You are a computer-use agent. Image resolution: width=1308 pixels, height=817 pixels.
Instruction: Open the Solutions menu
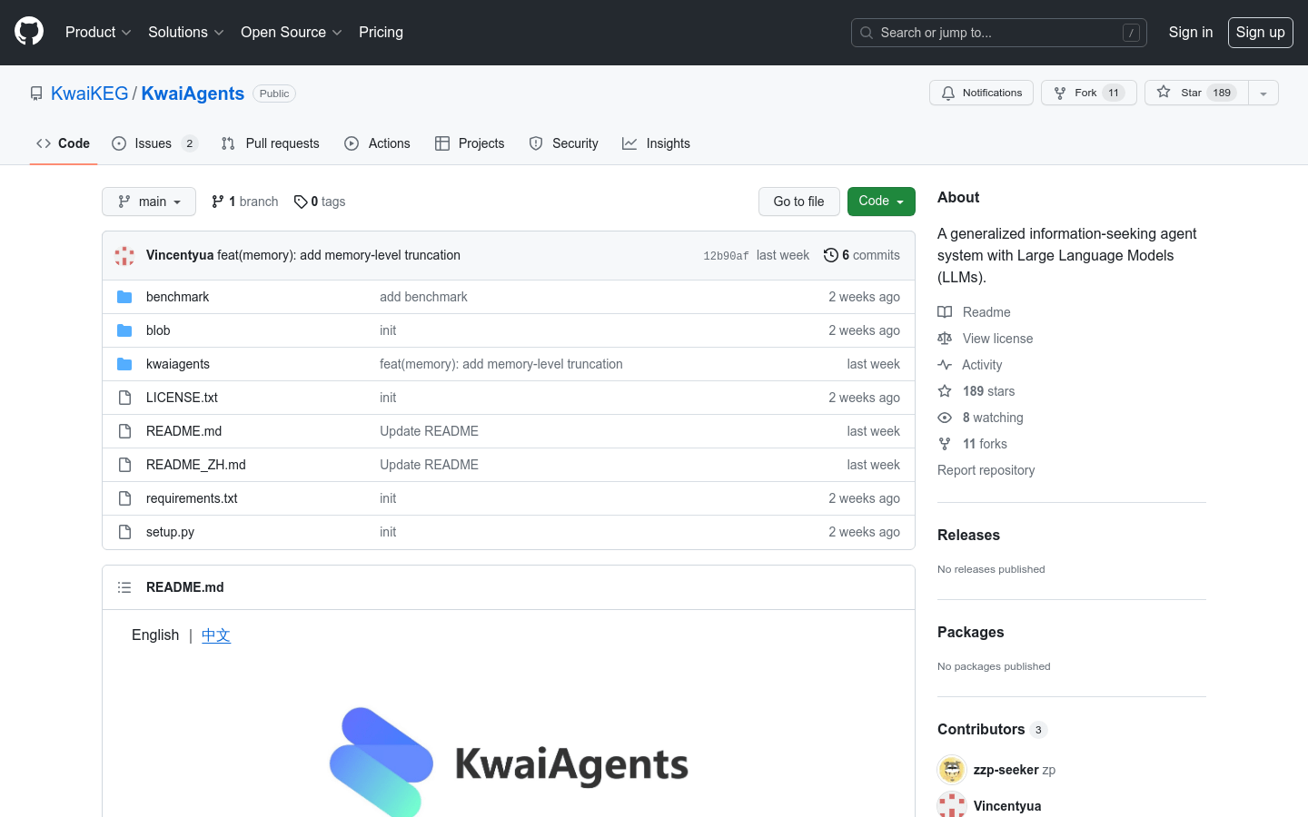(x=185, y=32)
